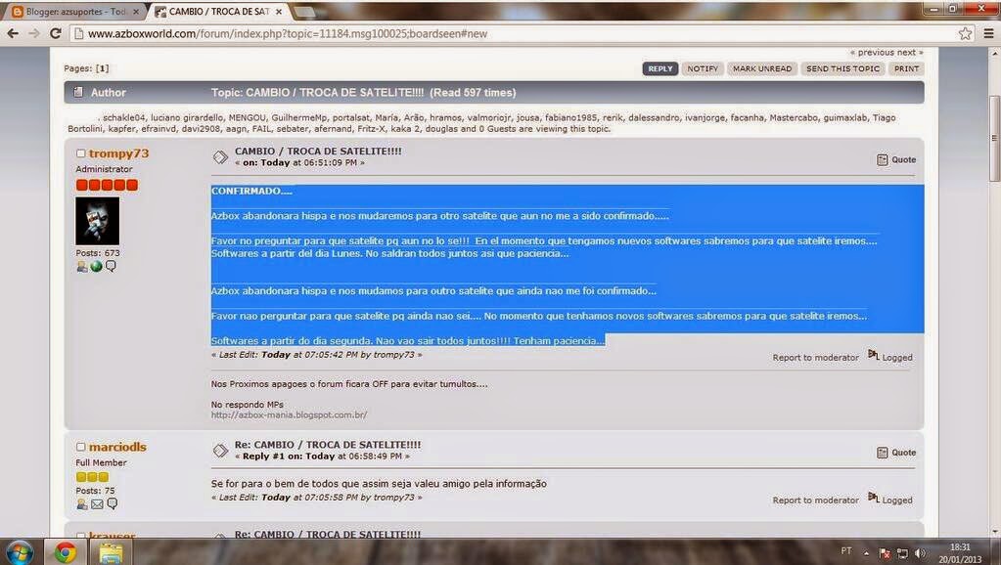Click the browser Forward arrow
1001x565 pixels.
[x=34, y=33]
